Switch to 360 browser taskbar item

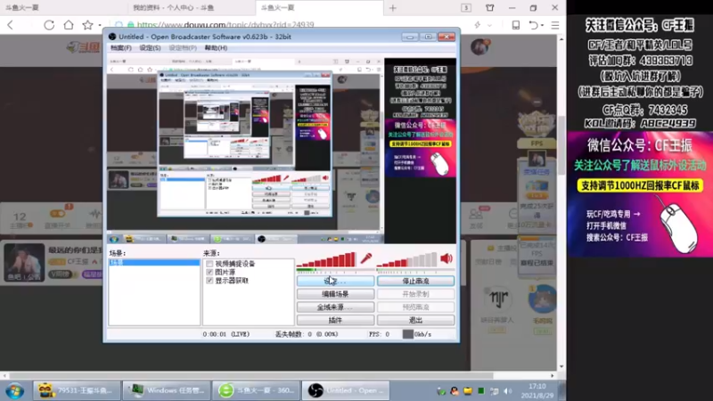pyautogui.click(x=256, y=390)
